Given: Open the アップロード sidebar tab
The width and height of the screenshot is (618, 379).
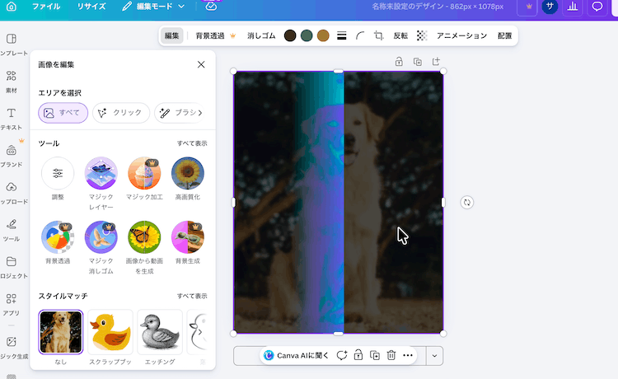Looking at the screenshot, I should click(x=12, y=193).
